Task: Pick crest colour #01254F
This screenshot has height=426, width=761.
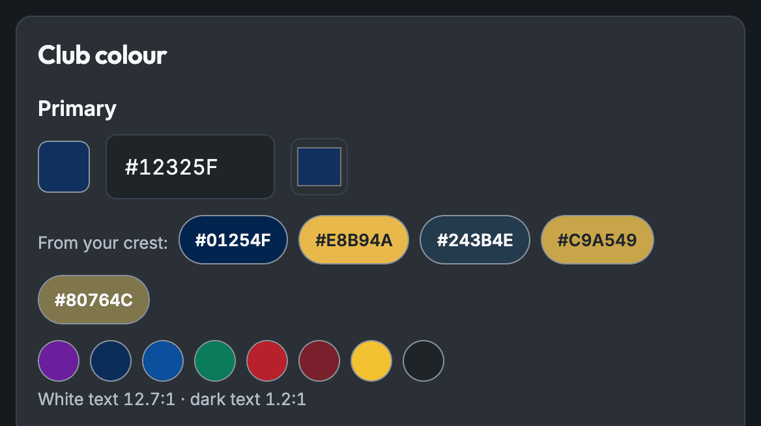Action: pos(233,240)
